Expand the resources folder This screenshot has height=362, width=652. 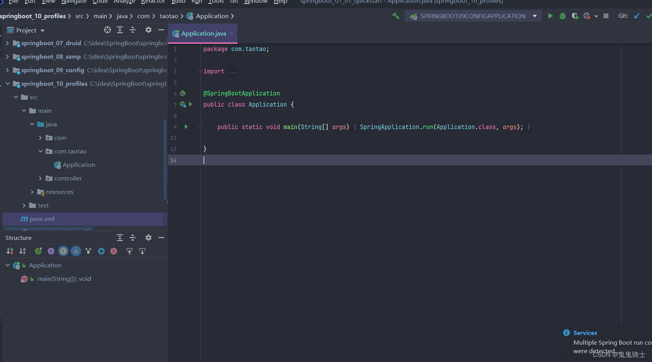click(x=32, y=192)
